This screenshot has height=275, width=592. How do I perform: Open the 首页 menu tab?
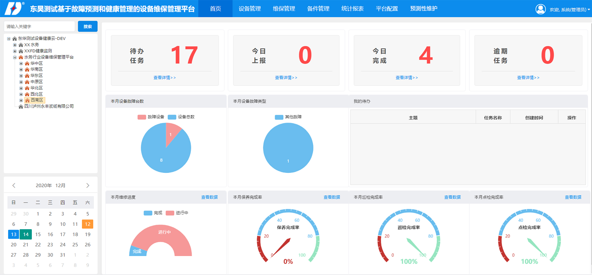click(215, 9)
